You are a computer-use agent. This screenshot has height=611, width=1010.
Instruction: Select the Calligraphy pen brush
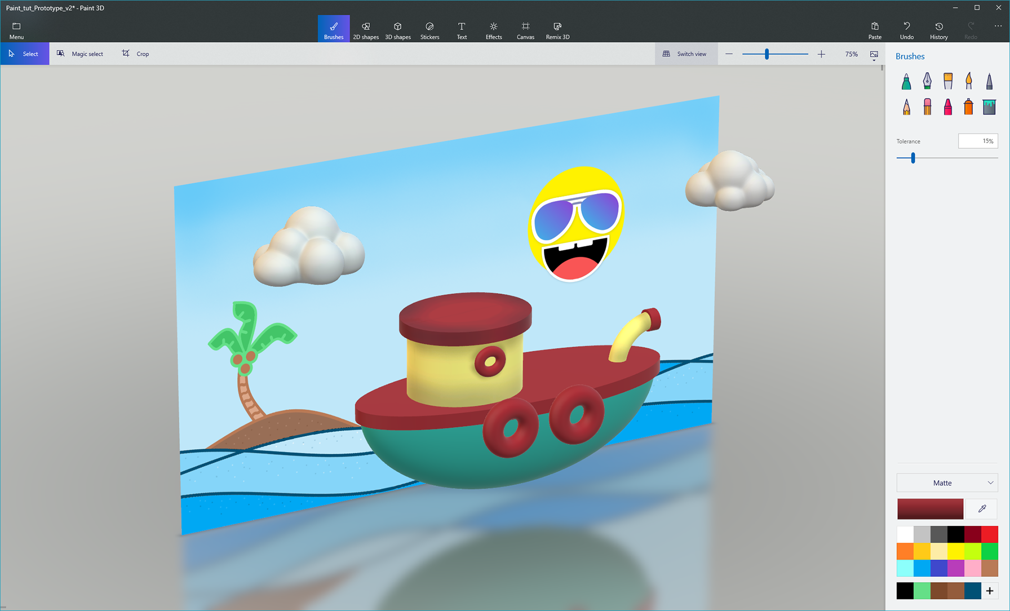pos(927,82)
